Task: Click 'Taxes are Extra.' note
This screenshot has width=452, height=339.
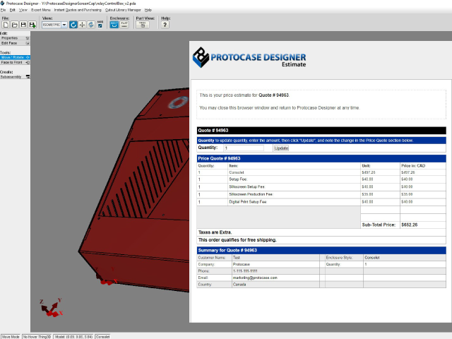Action: tap(215, 232)
